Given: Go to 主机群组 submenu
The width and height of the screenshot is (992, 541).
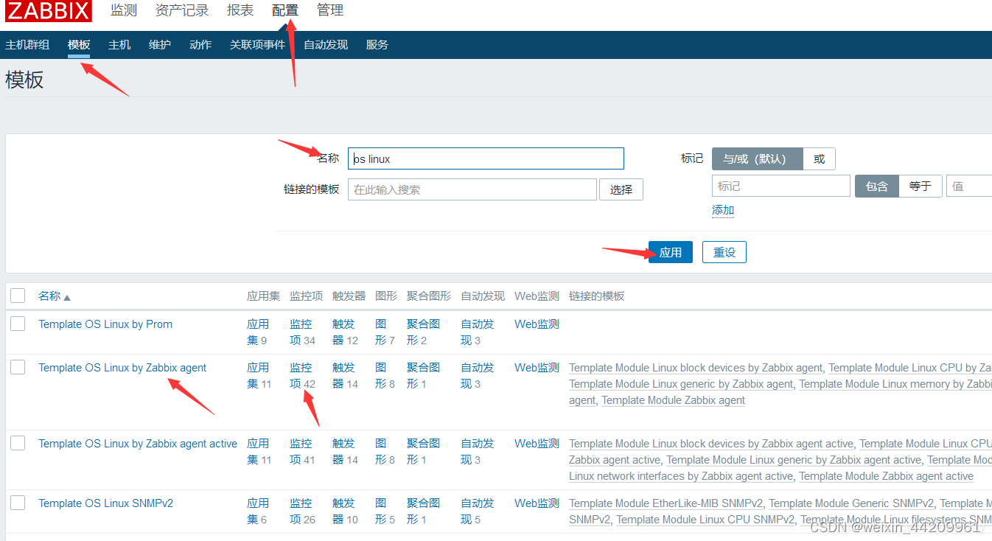Looking at the screenshot, I should point(27,45).
